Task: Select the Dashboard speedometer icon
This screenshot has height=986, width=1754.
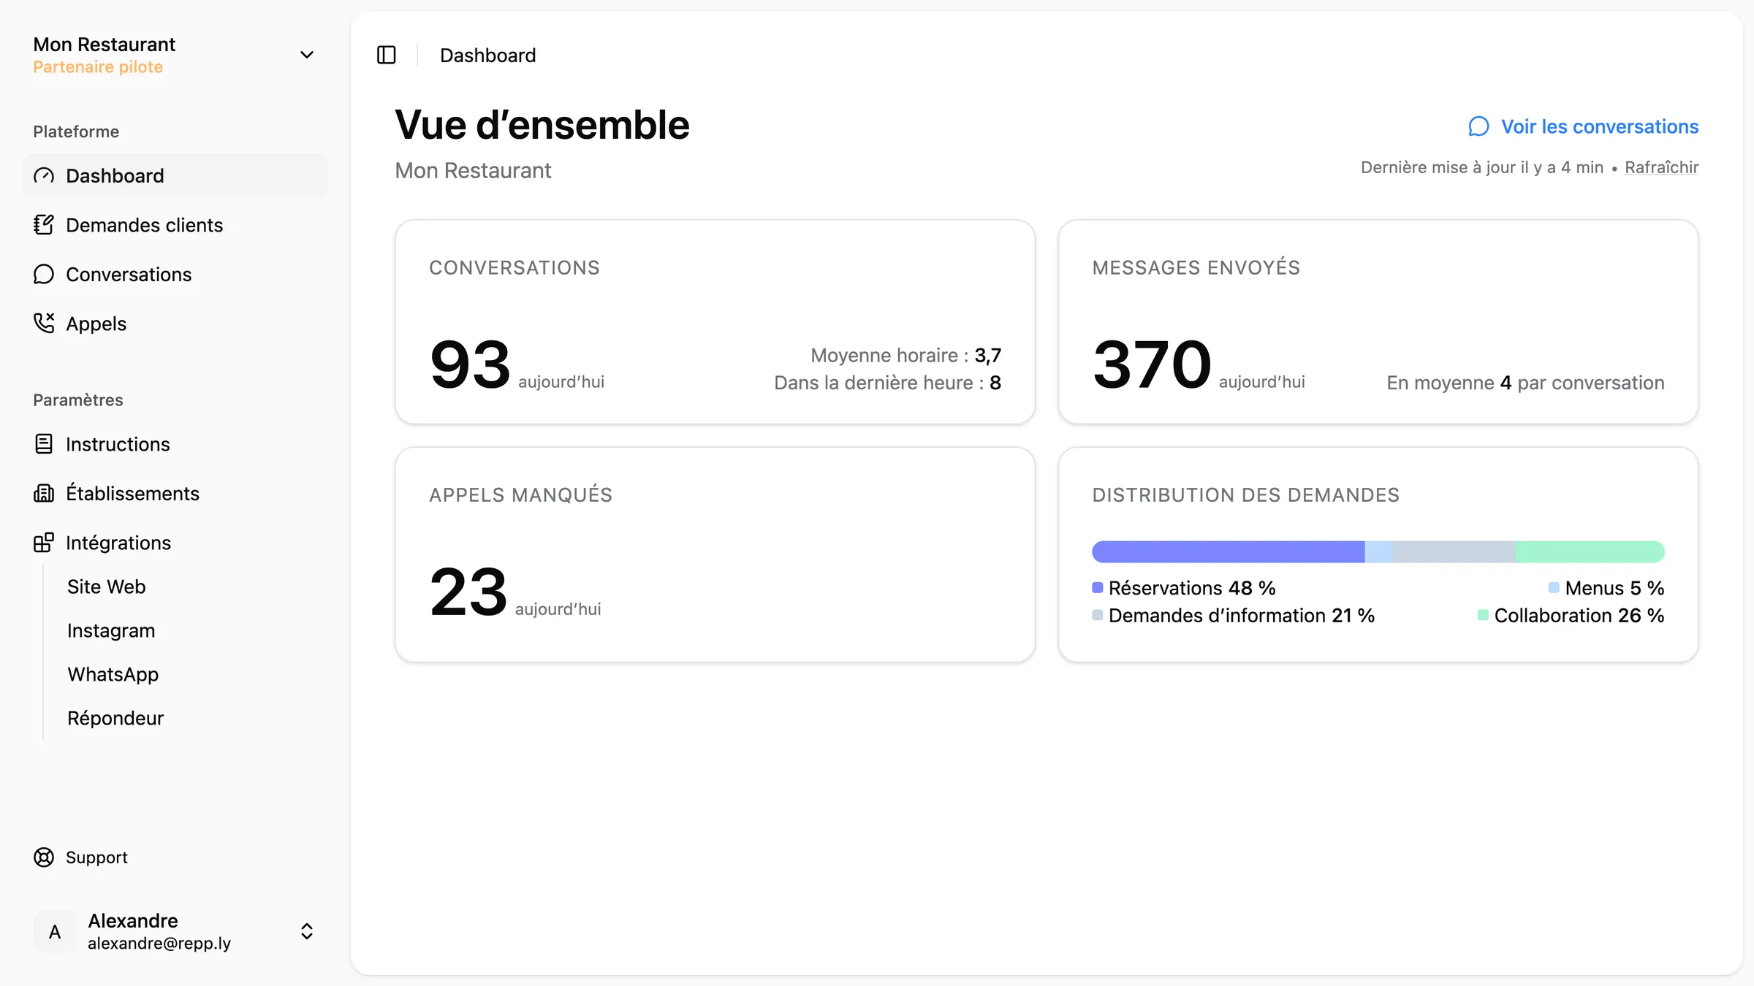Action: tap(44, 175)
